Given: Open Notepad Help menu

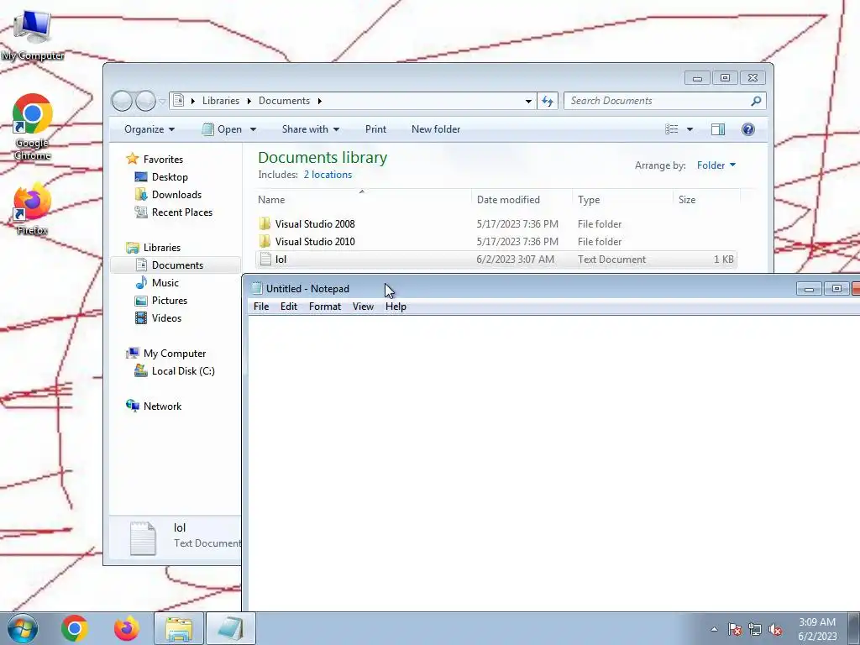Looking at the screenshot, I should (x=396, y=307).
